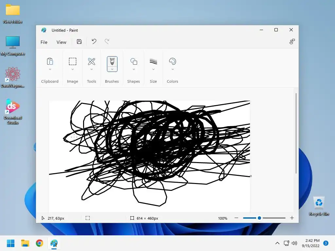Select the Image selection rectangle icon
This screenshot has width=335, height=251.
pyautogui.click(x=73, y=61)
